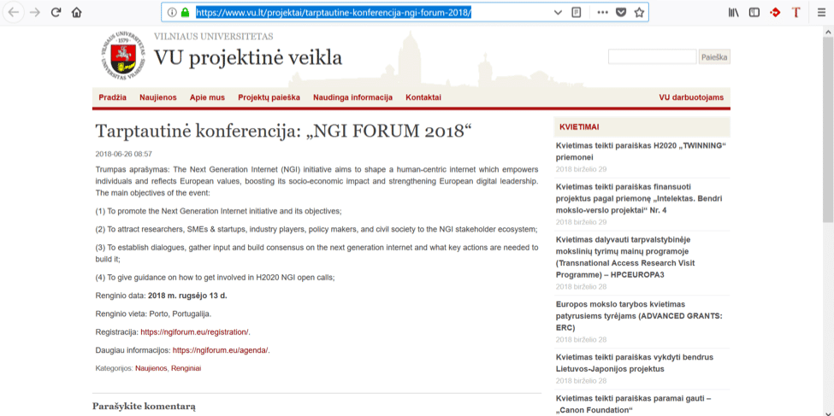
Task: Open the ngiforum.eu registration link
Action: 195,332
